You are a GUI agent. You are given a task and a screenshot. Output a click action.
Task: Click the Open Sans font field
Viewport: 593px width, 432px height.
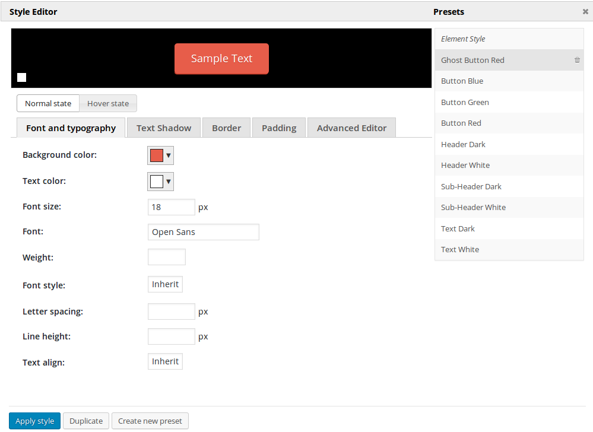click(x=203, y=232)
